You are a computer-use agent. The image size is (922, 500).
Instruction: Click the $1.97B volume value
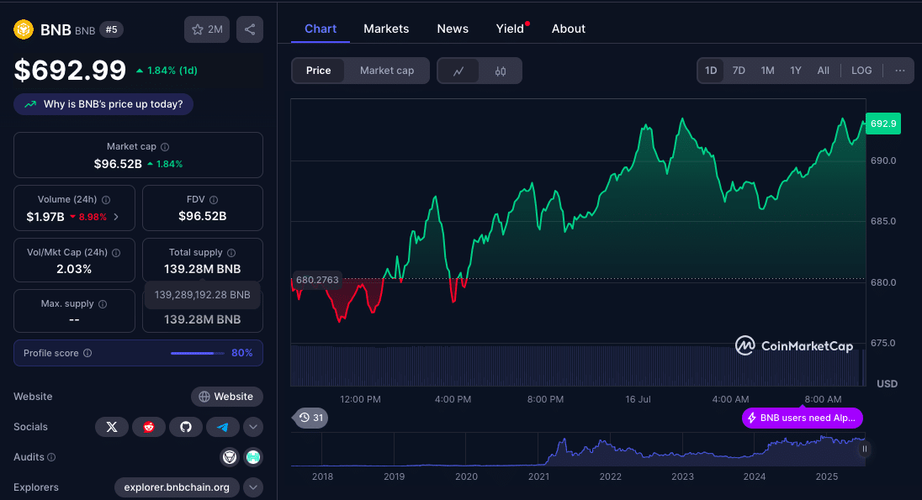click(x=45, y=217)
